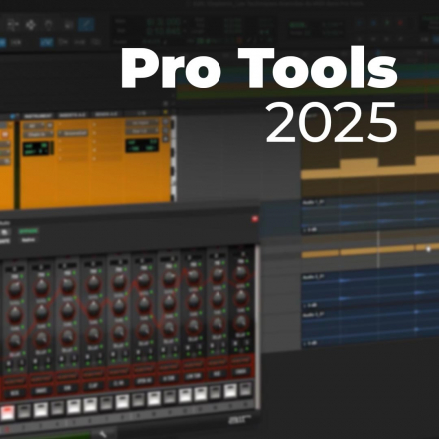Viewport: 439px width, 439px height.
Task: Enable the blue Grid edit mode button
Action: tap(47, 42)
